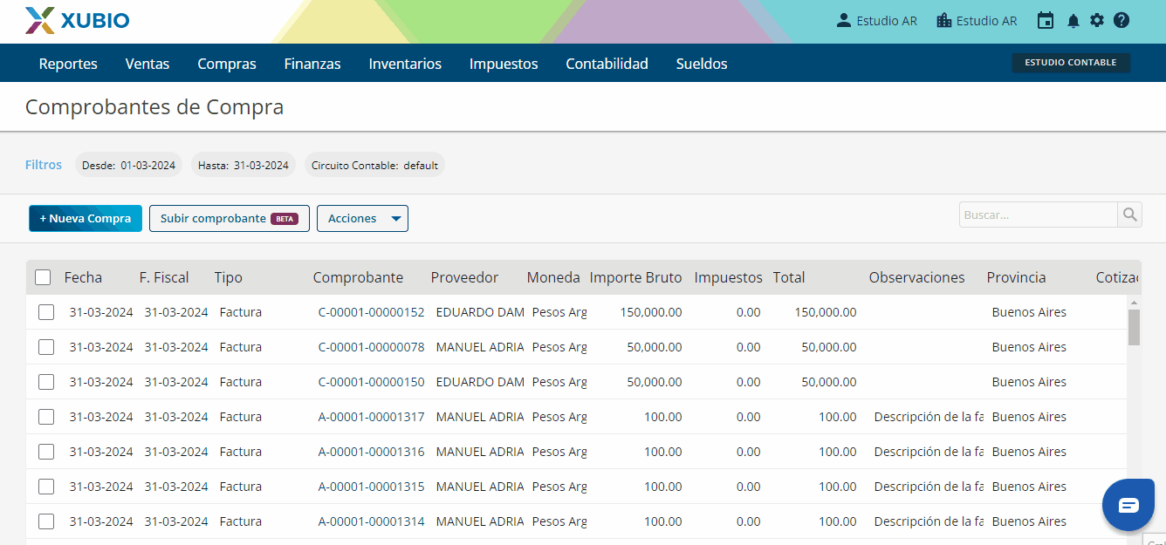This screenshot has height=545, width=1166.
Task: Open the Estudio AR company selector
Action: [x=977, y=21]
